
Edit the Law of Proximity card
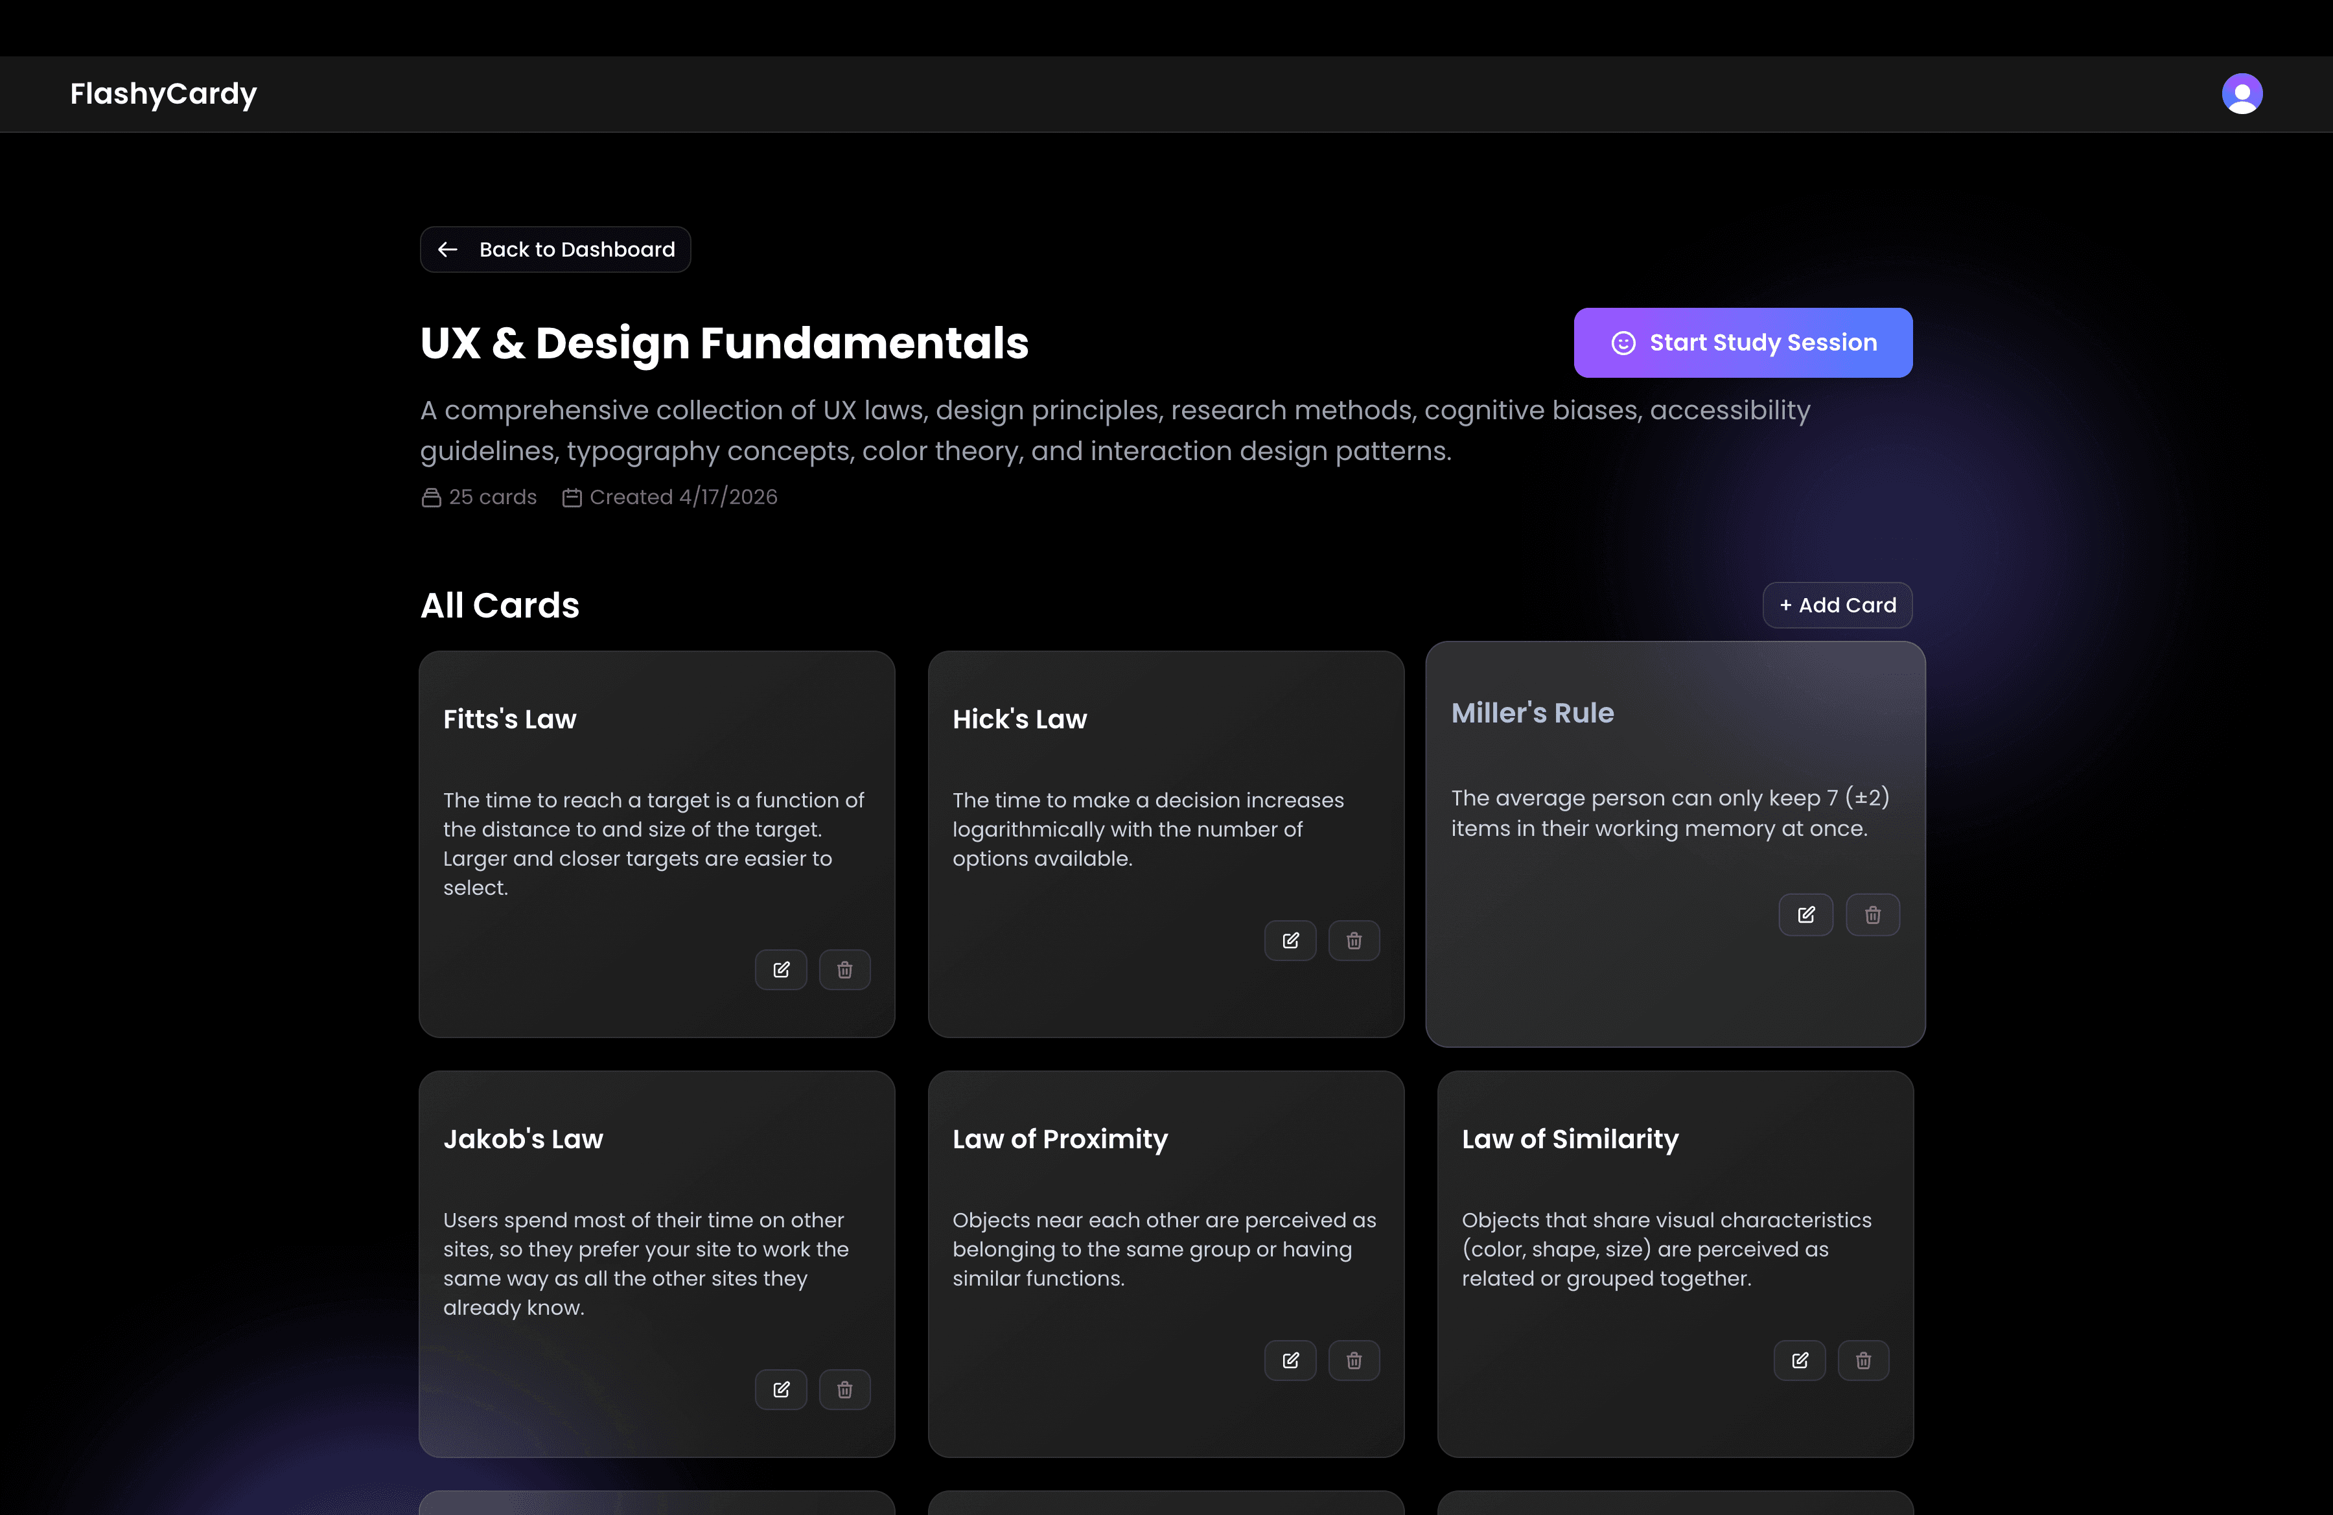coord(1290,1359)
